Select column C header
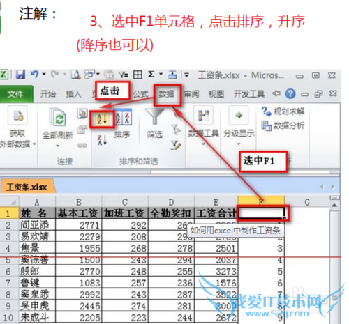This screenshot has height=324, width=349. pyautogui.click(x=125, y=201)
